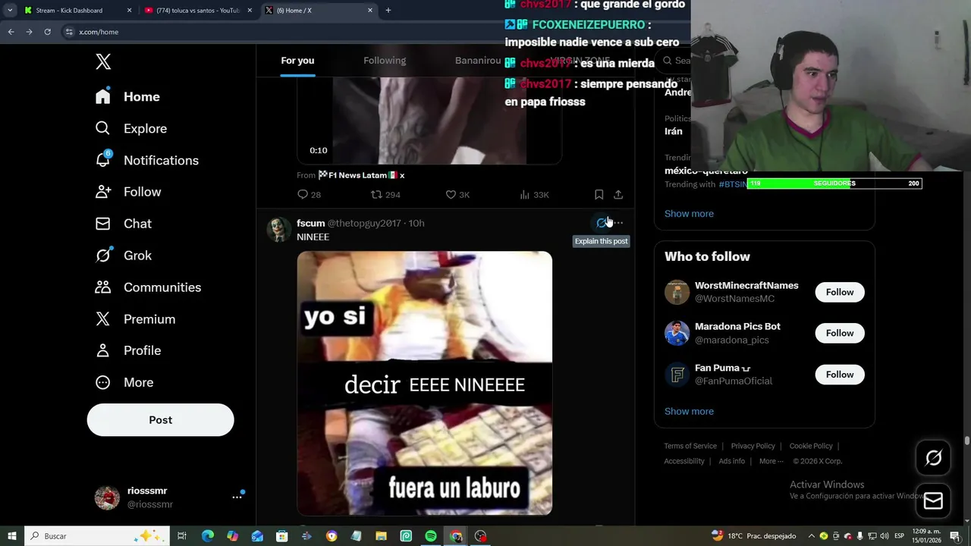Show more trending topics
Screen dimensions: 971x546
(x=689, y=214)
